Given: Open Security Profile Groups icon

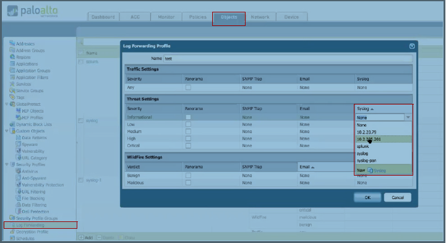Looking at the screenshot, I should tap(12, 218).
